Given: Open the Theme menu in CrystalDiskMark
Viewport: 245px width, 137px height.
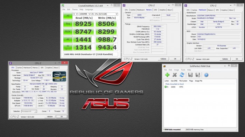Looking at the screenshot, I should tap(75, 9).
